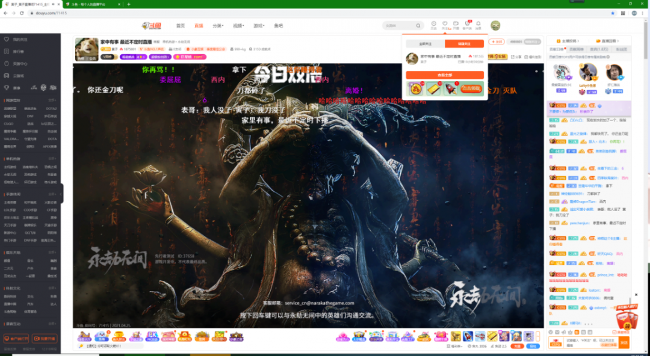This screenshot has height=356, width=650.
Task: Open the PK活动 icon below the video
Action: click(x=152, y=336)
